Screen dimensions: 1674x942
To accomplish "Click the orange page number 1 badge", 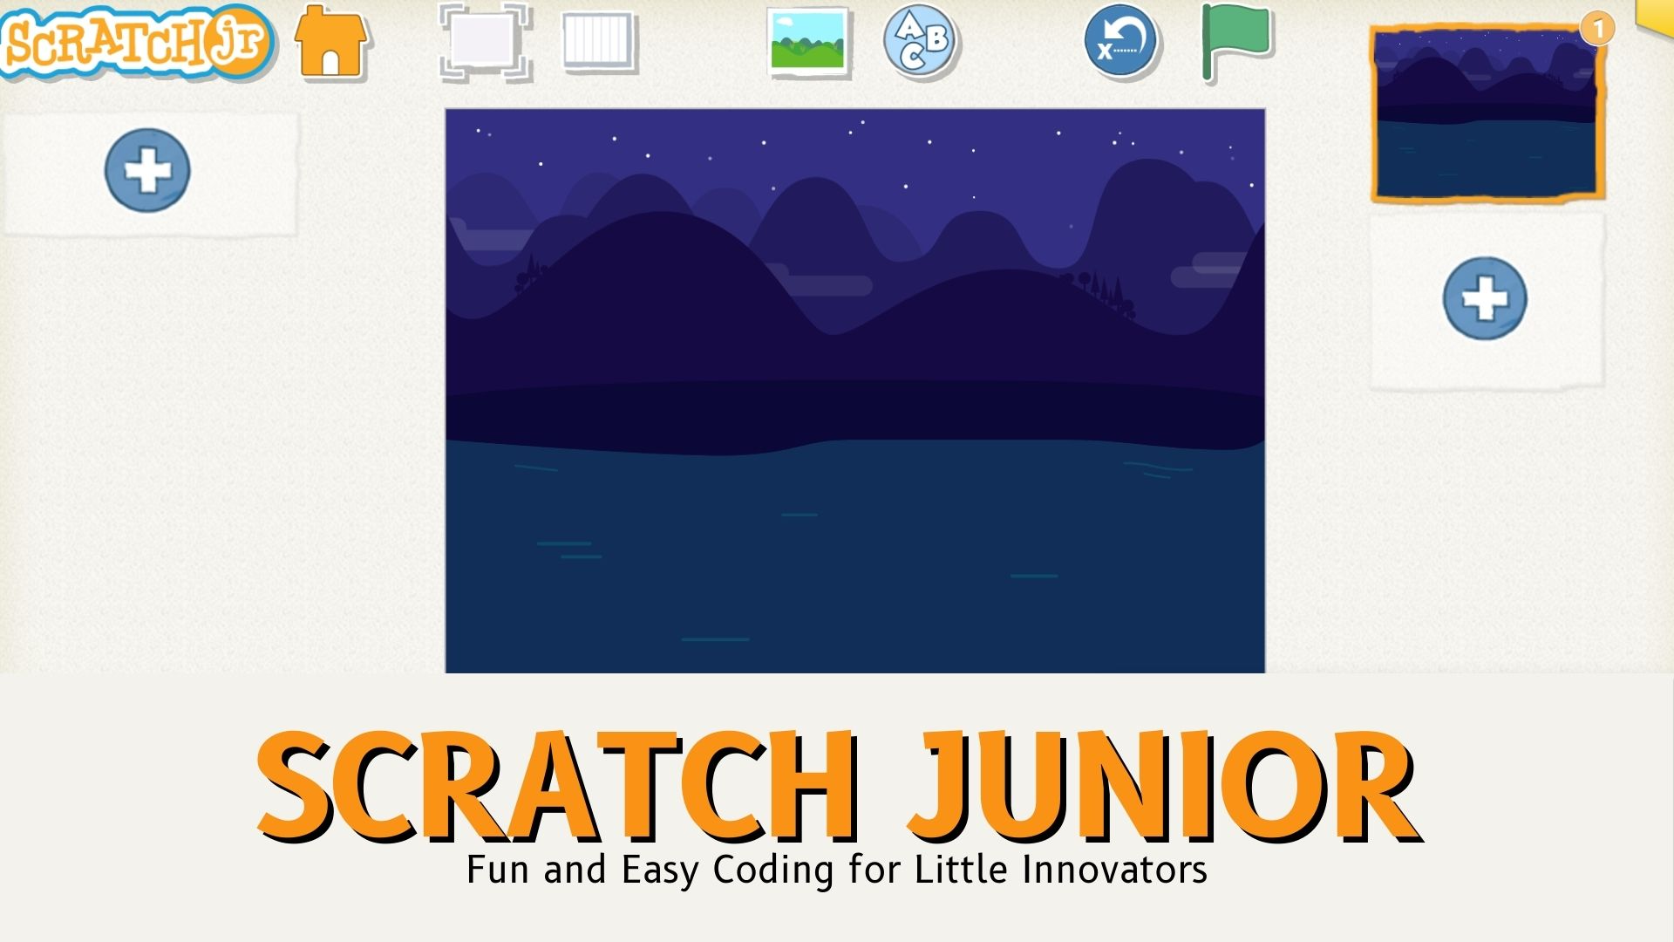I will [x=1597, y=30].
